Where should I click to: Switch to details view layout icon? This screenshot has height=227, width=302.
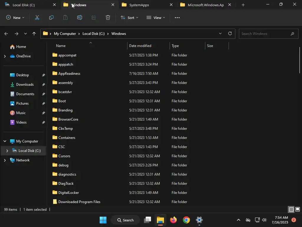click(291, 209)
